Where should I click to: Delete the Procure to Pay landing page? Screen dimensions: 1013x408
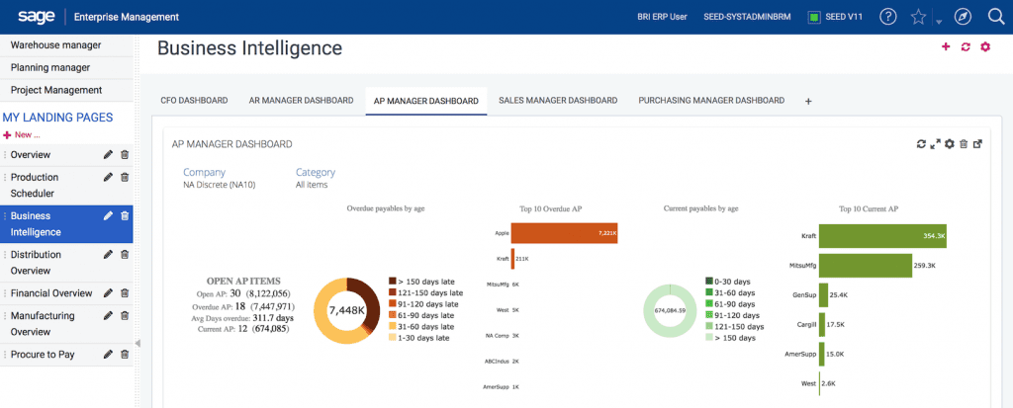(125, 355)
